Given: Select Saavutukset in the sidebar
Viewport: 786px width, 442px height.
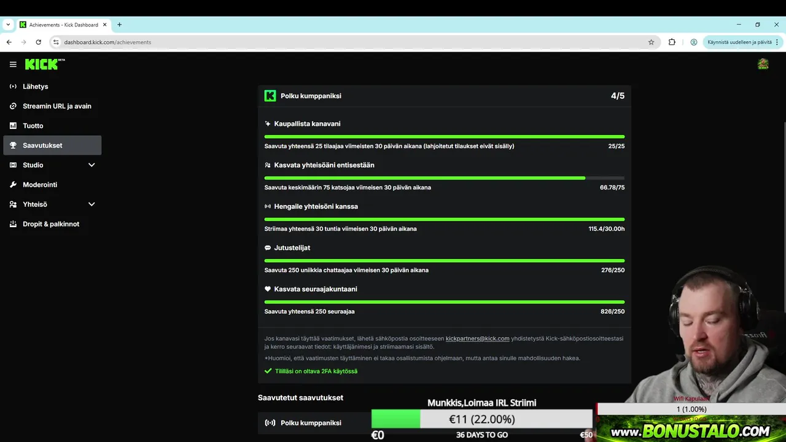Looking at the screenshot, I should pos(52,145).
